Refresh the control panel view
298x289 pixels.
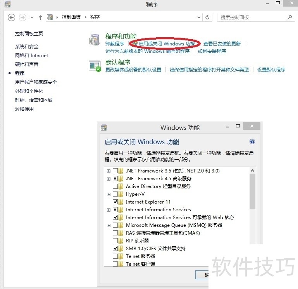click(x=207, y=17)
